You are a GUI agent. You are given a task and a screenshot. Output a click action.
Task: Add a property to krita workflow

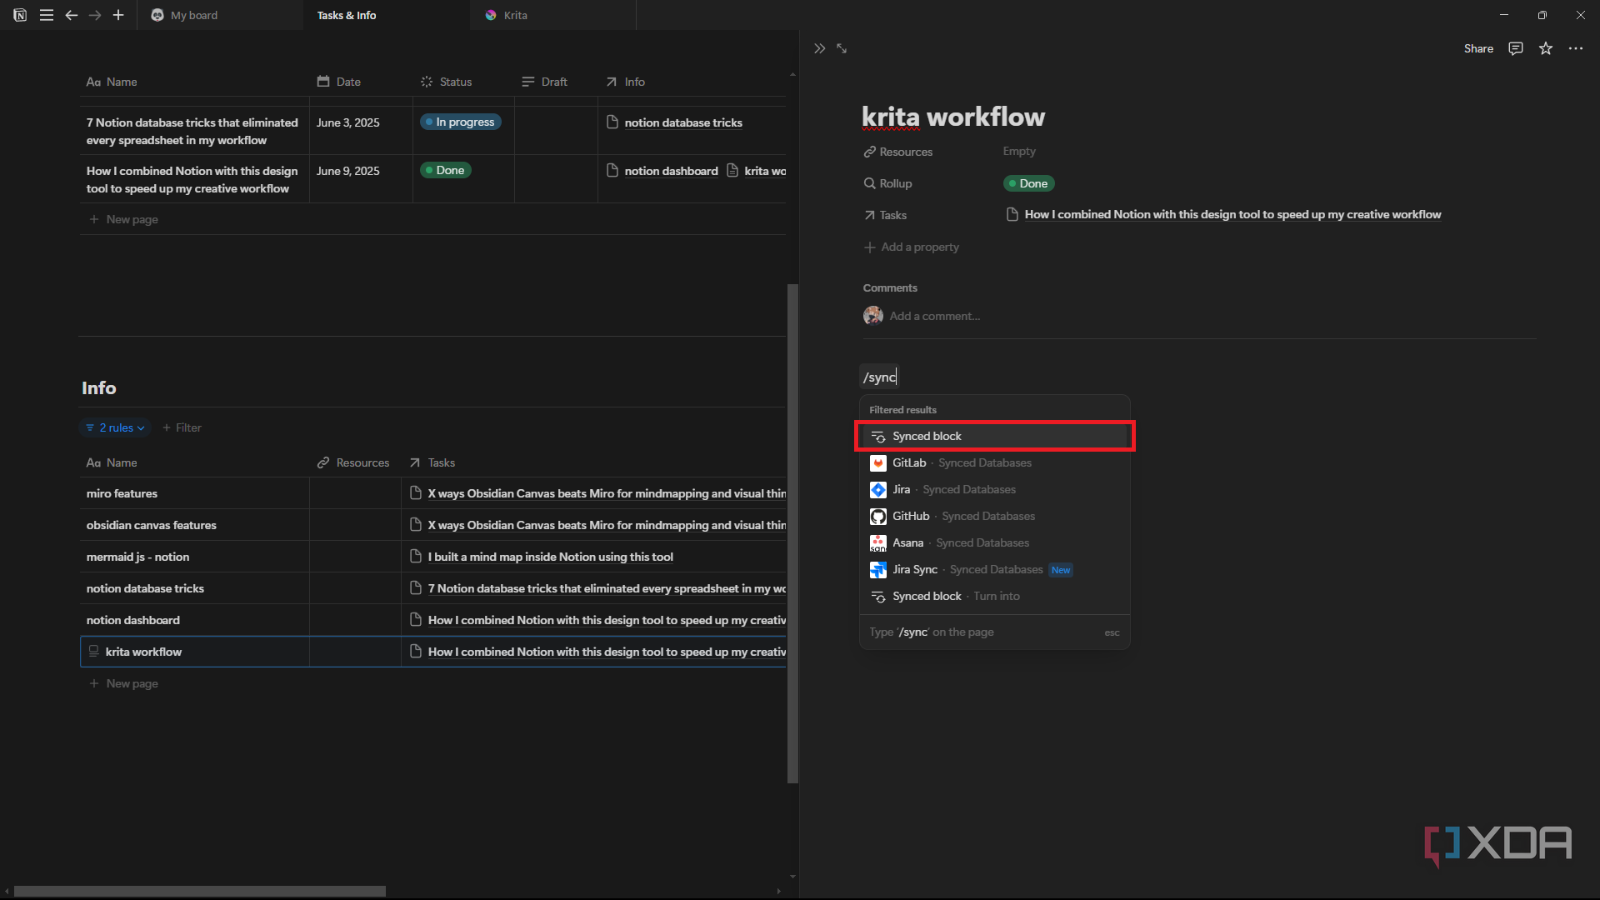tap(912, 247)
